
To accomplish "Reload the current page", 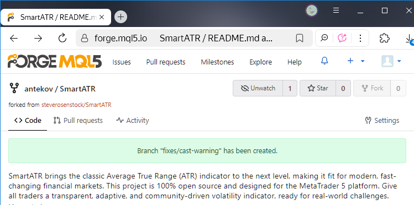I will (62, 38).
